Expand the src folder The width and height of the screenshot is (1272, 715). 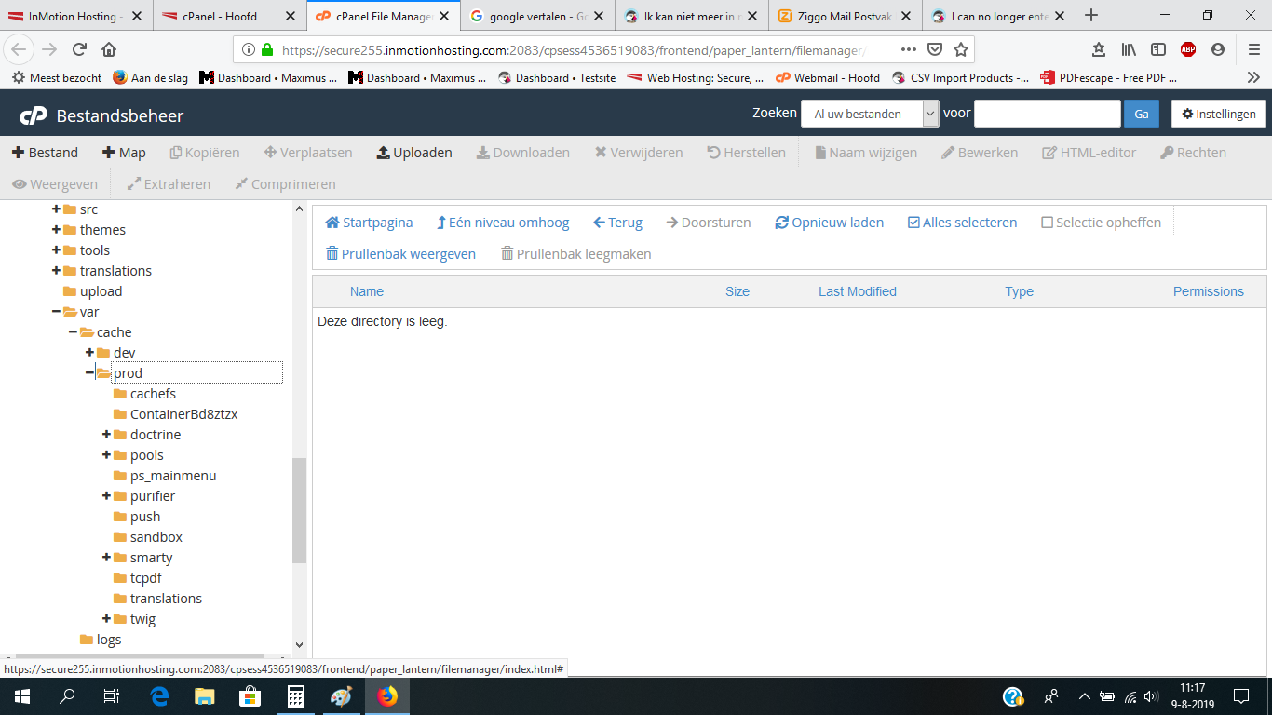click(x=57, y=209)
